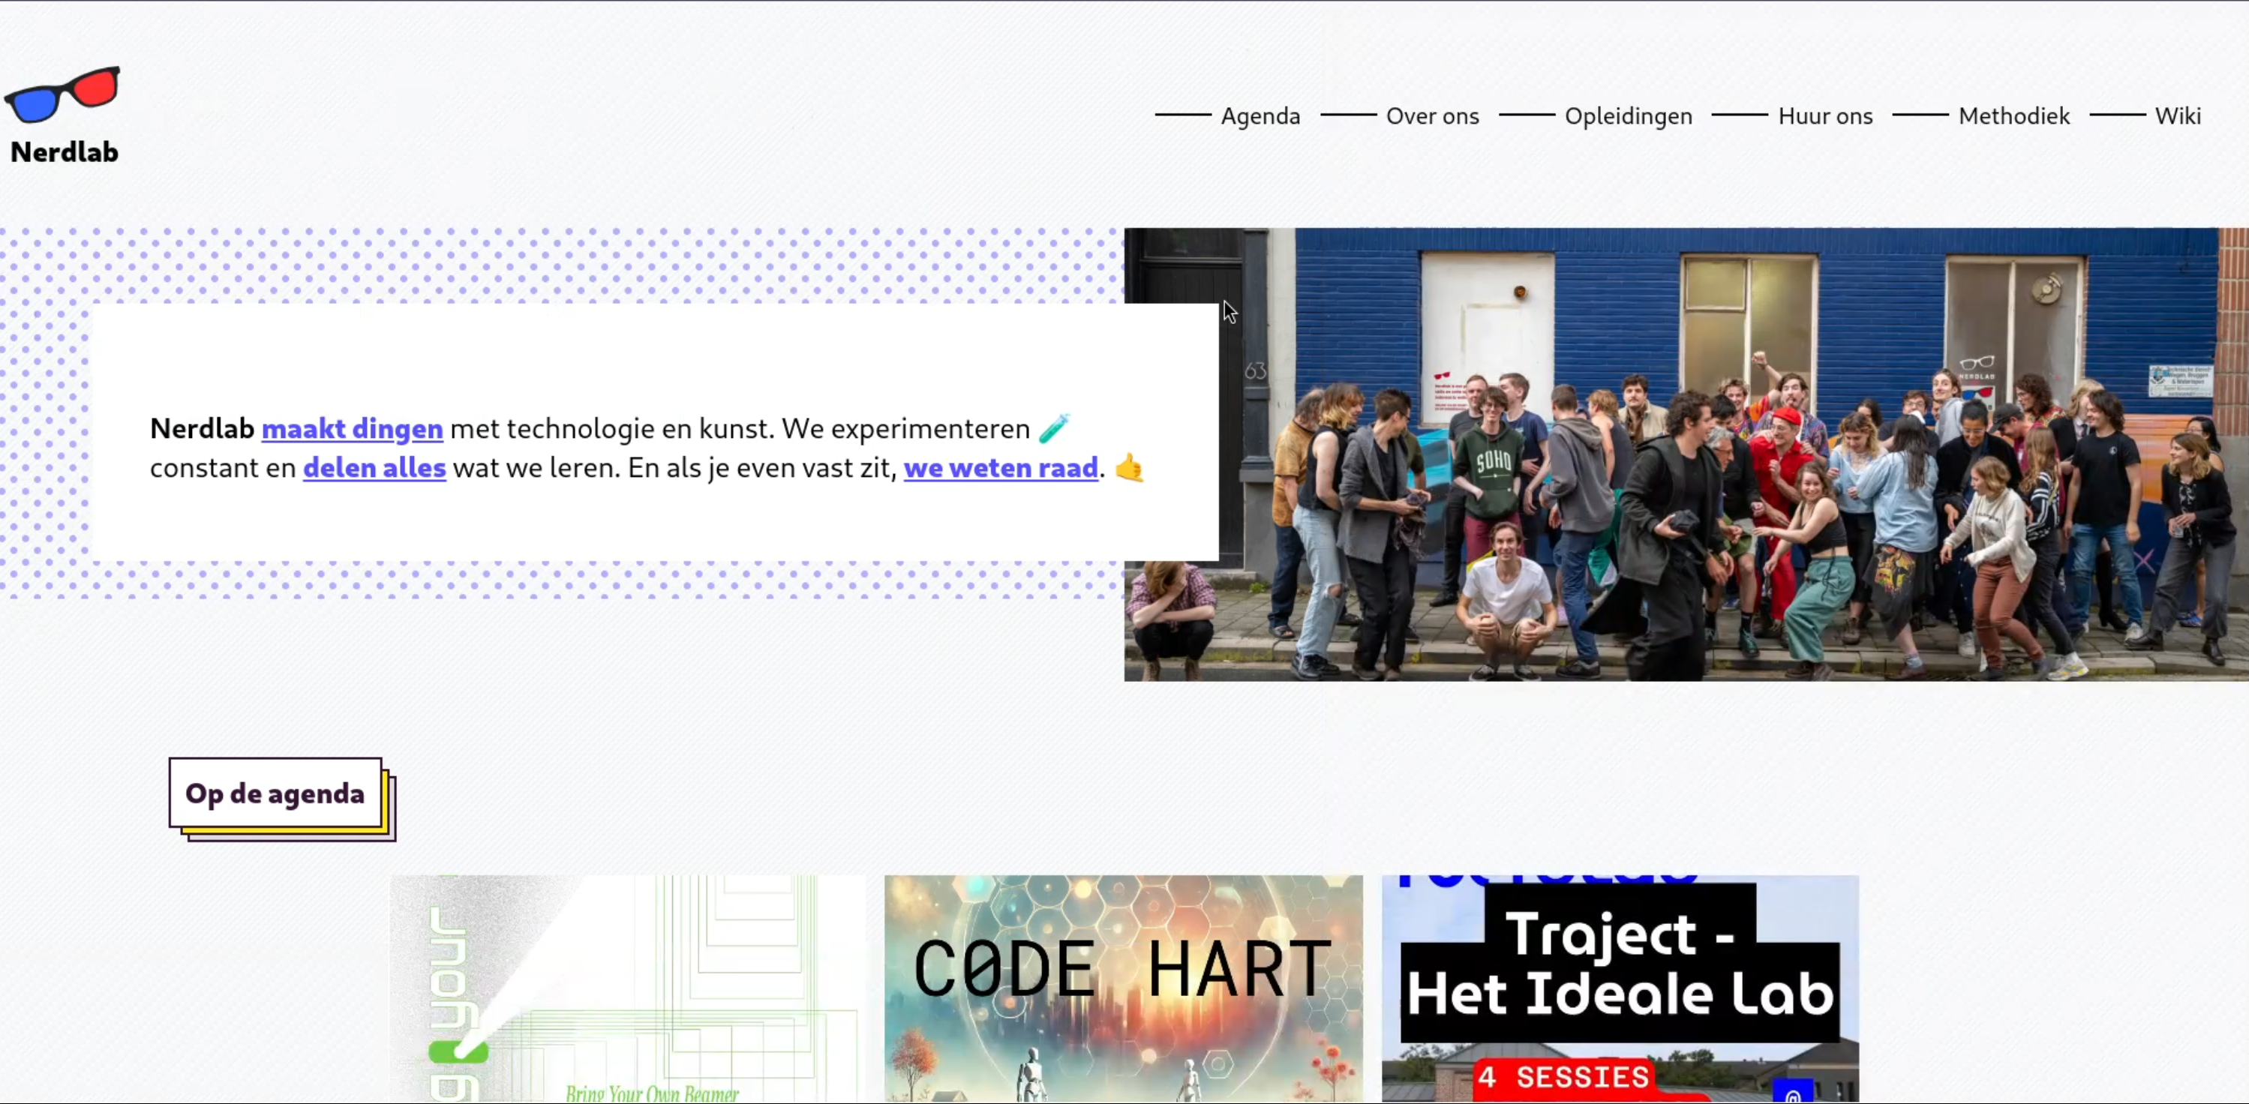Viewport: 2249px width, 1104px height.
Task: Go to Over ons page
Action: tap(1432, 116)
